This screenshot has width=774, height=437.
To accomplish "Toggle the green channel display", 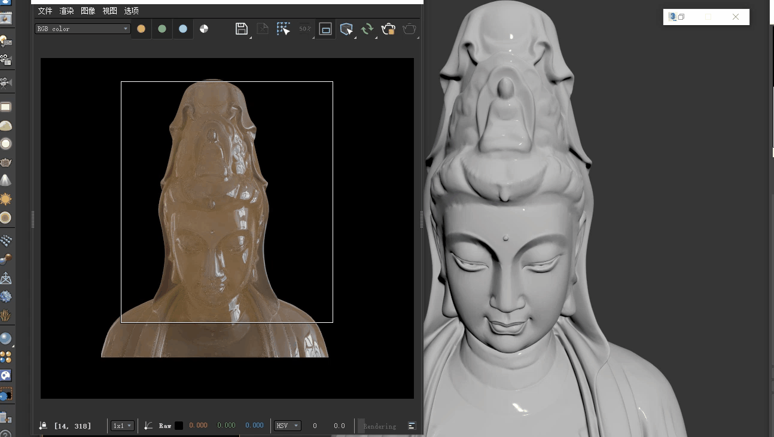I will 162,29.
